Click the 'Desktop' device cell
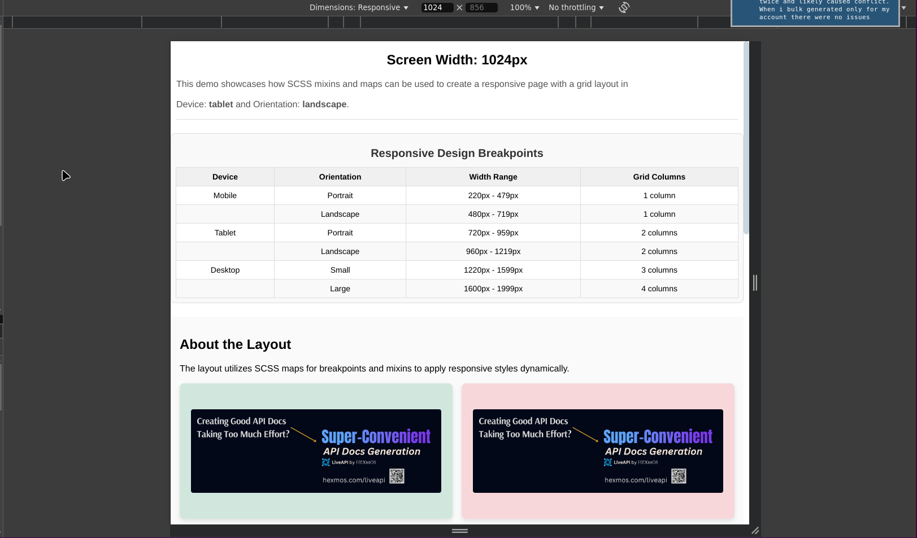Image resolution: width=917 pixels, height=538 pixels. click(x=225, y=270)
